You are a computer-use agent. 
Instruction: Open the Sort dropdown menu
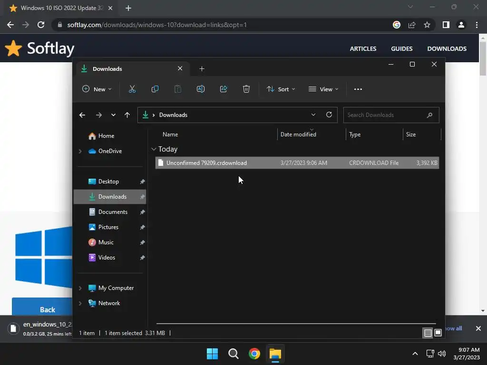(281, 89)
